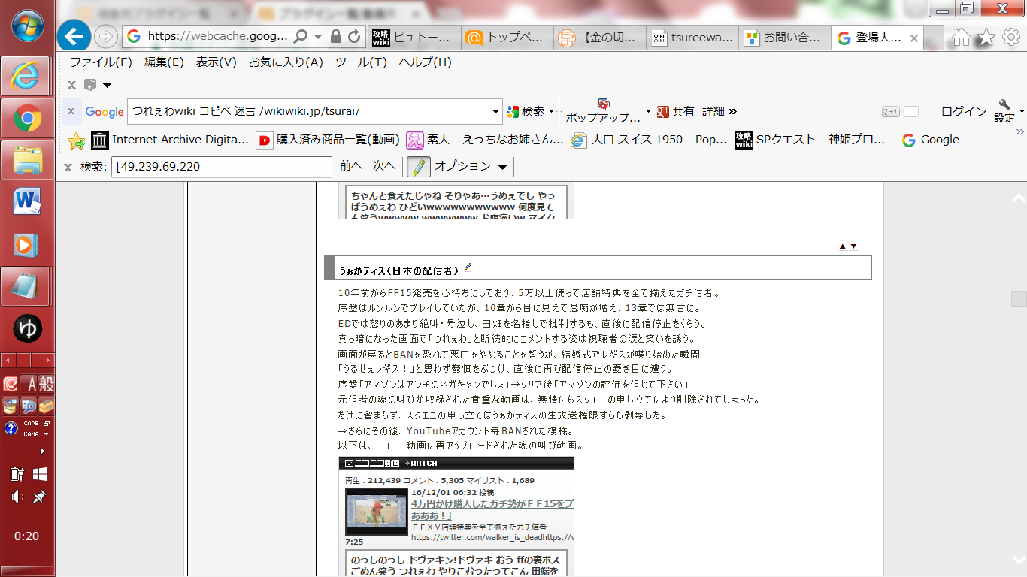Click the battery power tray icon
The height and width of the screenshot is (577, 1027).
(x=17, y=474)
